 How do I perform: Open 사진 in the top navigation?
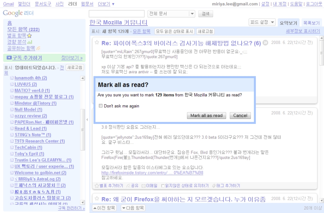pyautogui.click(x=60, y=4)
